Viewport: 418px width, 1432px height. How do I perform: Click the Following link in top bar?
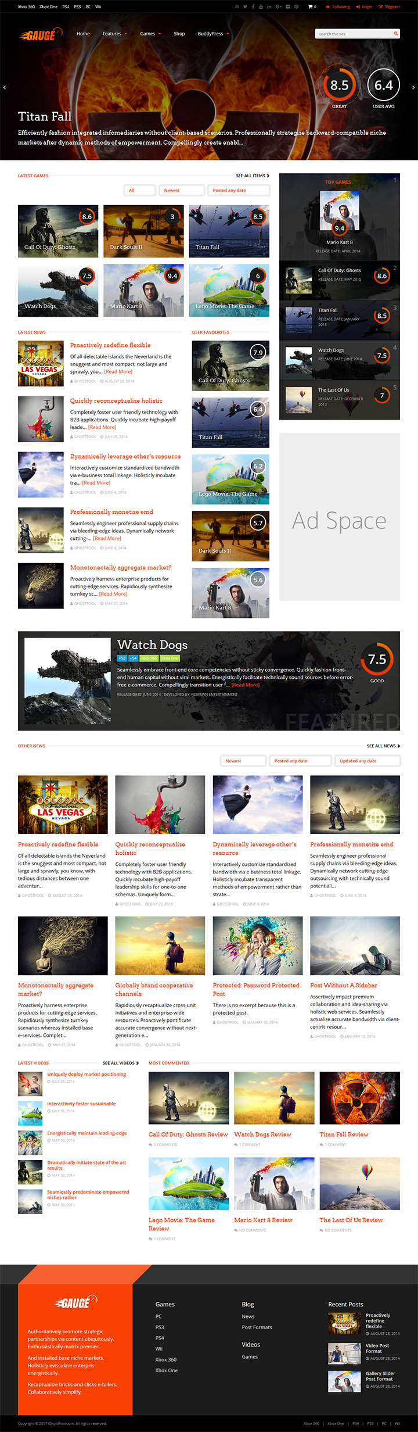(x=337, y=7)
